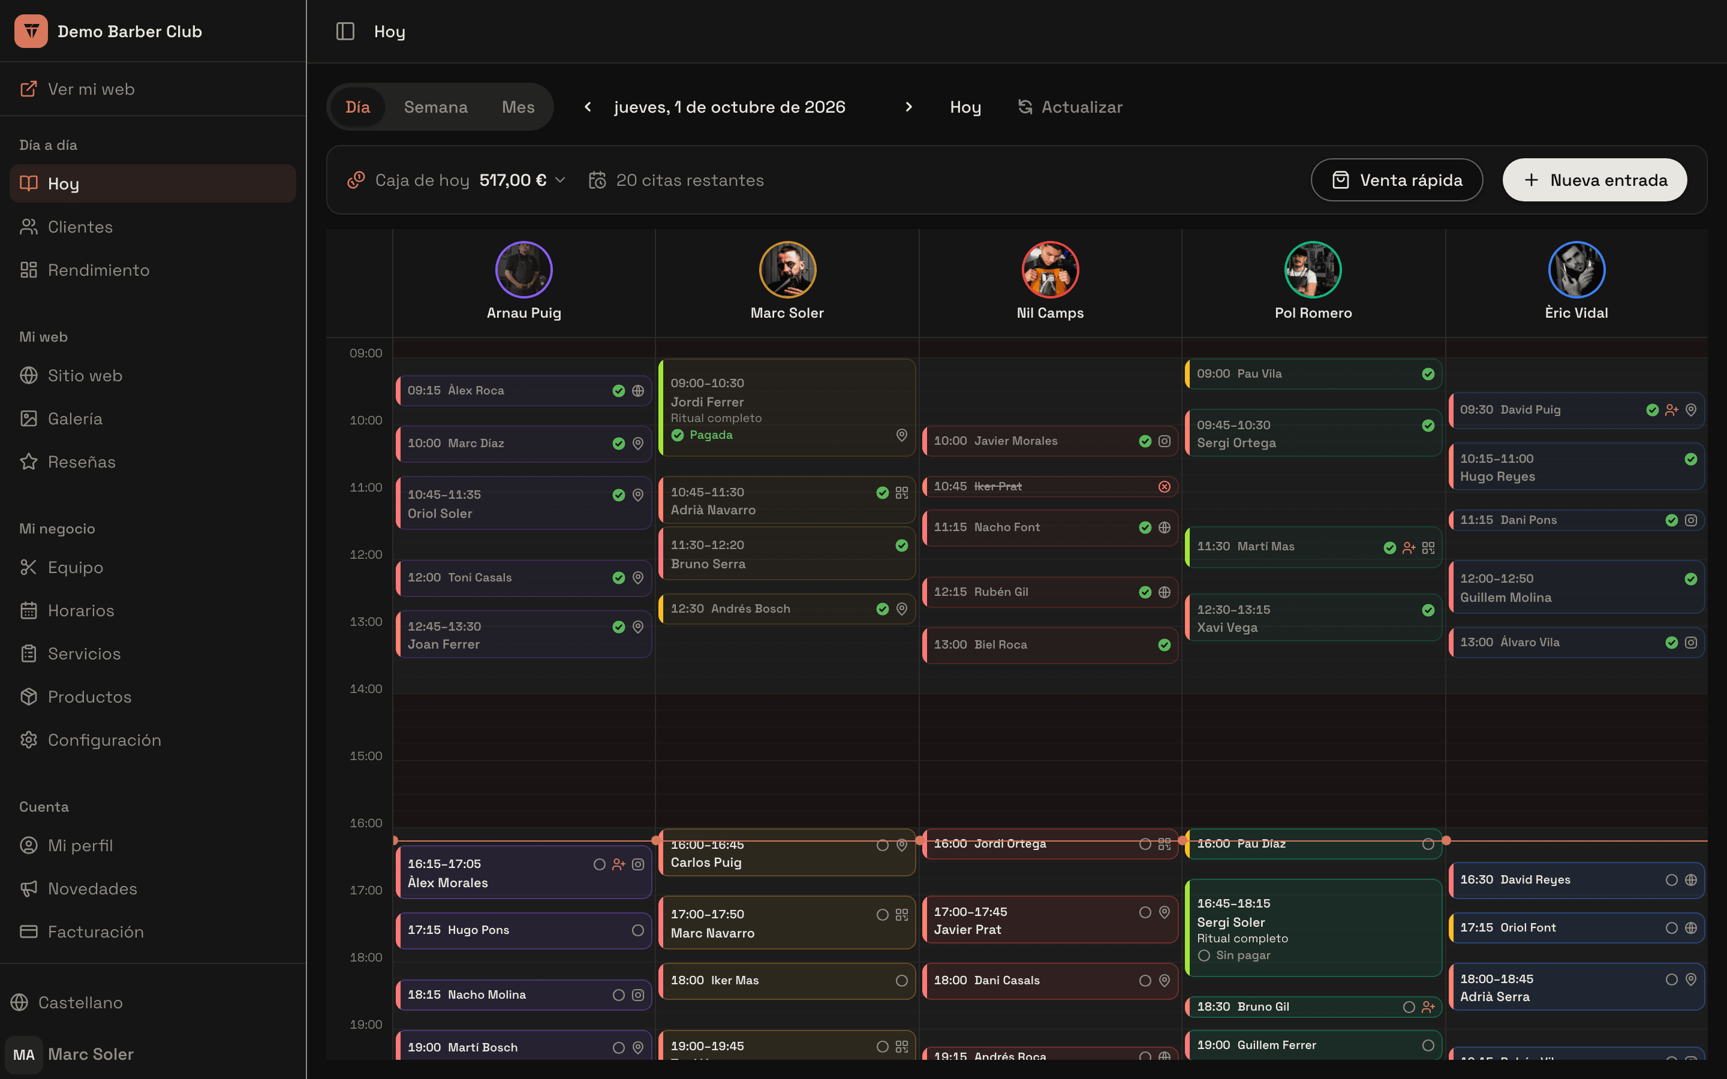
Task: Open Servicios in the sidebar
Action: coord(153,653)
